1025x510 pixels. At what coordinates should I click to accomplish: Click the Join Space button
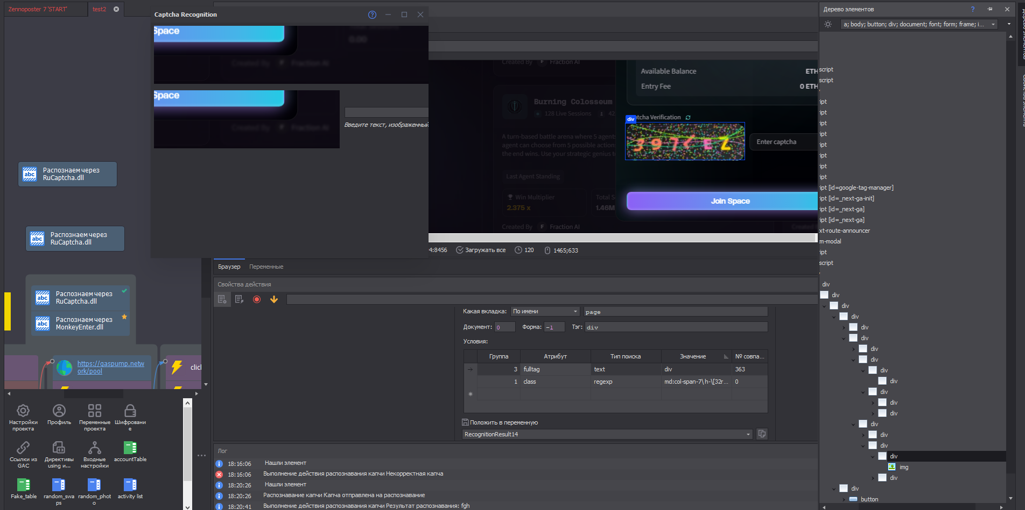[722, 201]
